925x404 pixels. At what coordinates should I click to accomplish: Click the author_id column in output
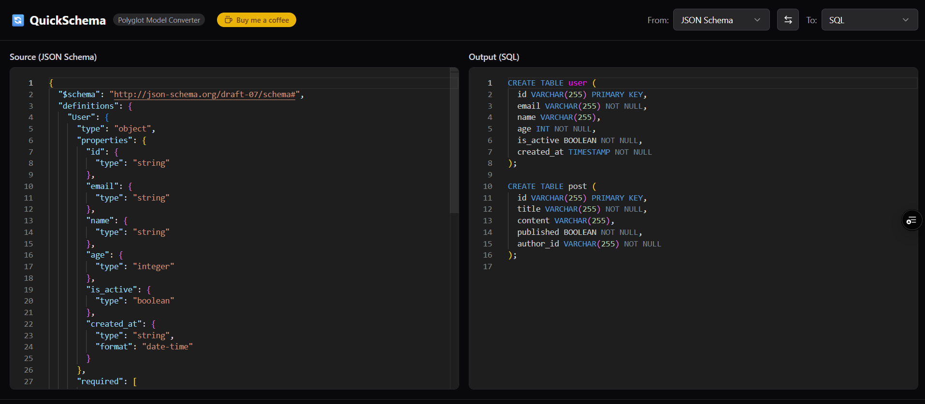pos(538,244)
